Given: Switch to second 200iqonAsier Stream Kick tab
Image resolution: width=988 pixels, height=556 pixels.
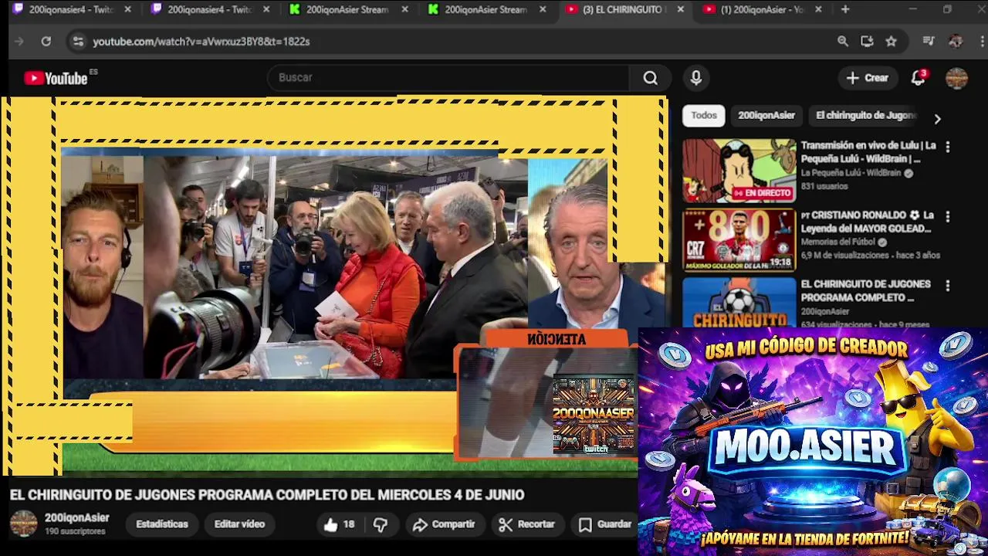Looking at the screenshot, I should tap(485, 9).
